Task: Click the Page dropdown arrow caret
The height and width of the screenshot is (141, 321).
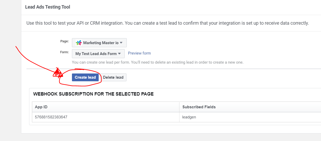Action: 121,43
